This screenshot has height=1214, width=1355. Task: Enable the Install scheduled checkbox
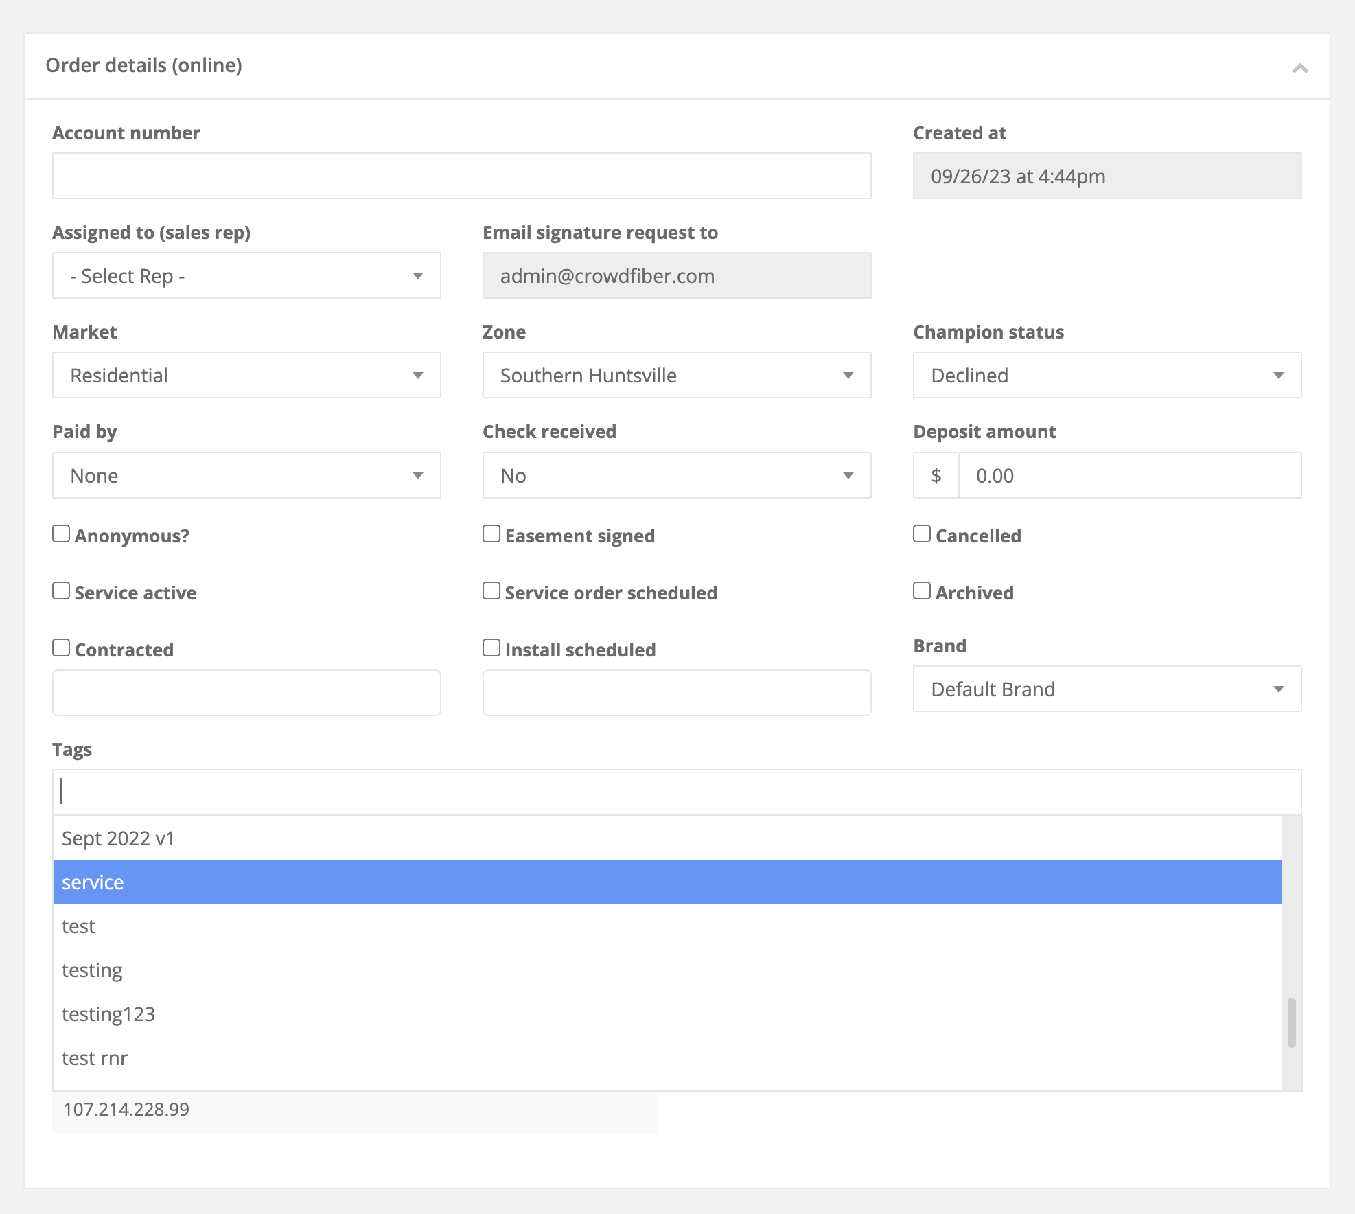tap(491, 647)
